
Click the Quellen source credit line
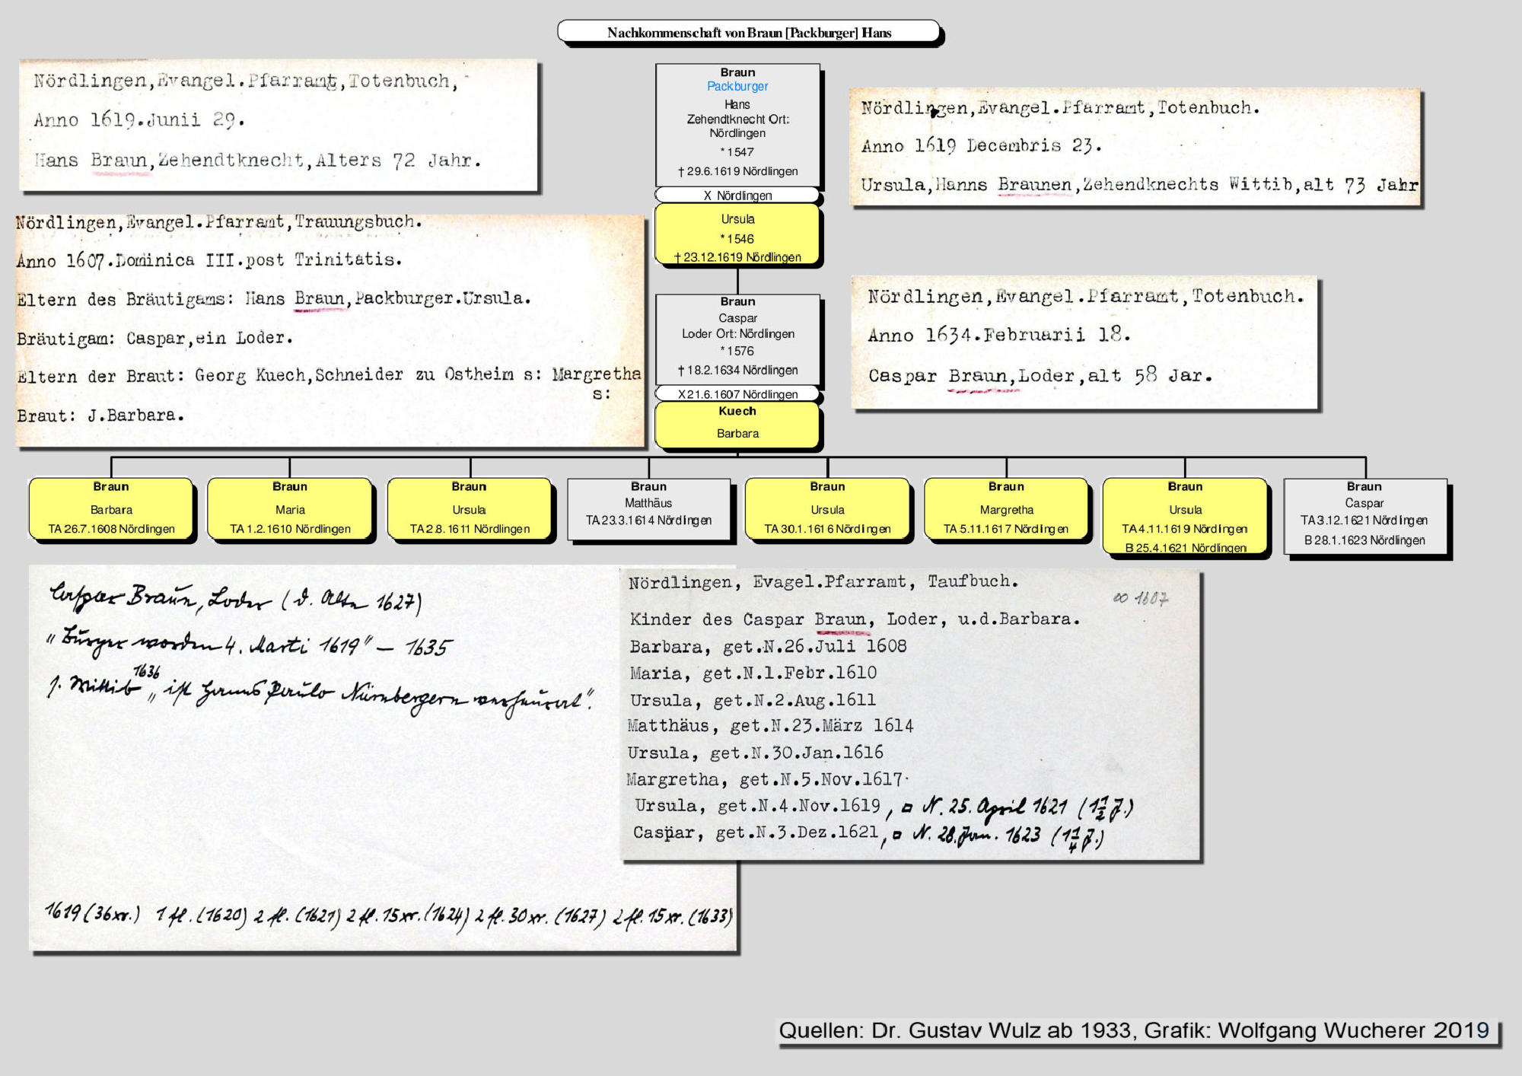coord(1134,1031)
